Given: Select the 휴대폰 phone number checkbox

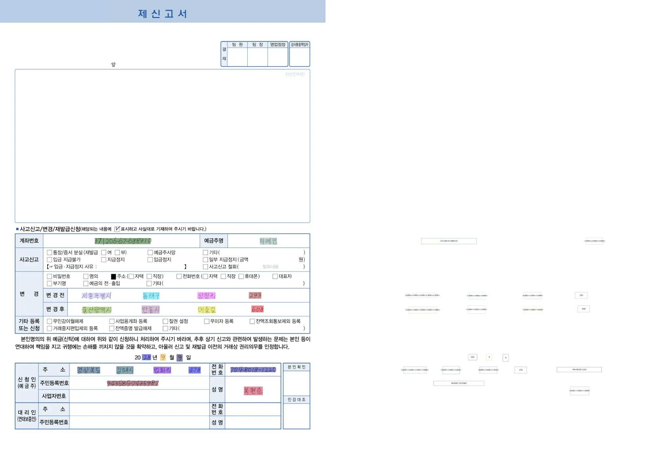Looking at the screenshot, I should (x=241, y=276).
